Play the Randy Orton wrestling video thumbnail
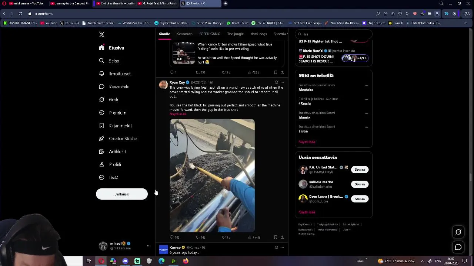 click(x=184, y=53)
